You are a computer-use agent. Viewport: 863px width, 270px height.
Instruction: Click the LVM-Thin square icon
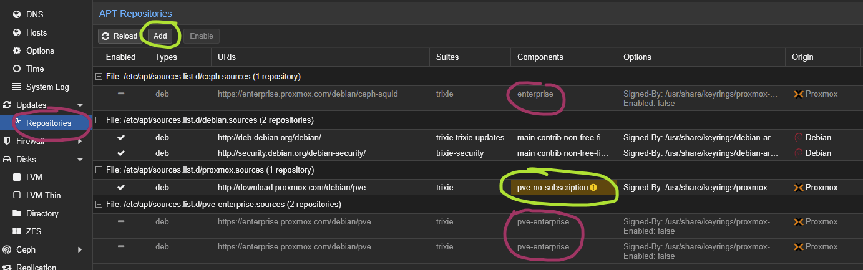coord(17,195)
